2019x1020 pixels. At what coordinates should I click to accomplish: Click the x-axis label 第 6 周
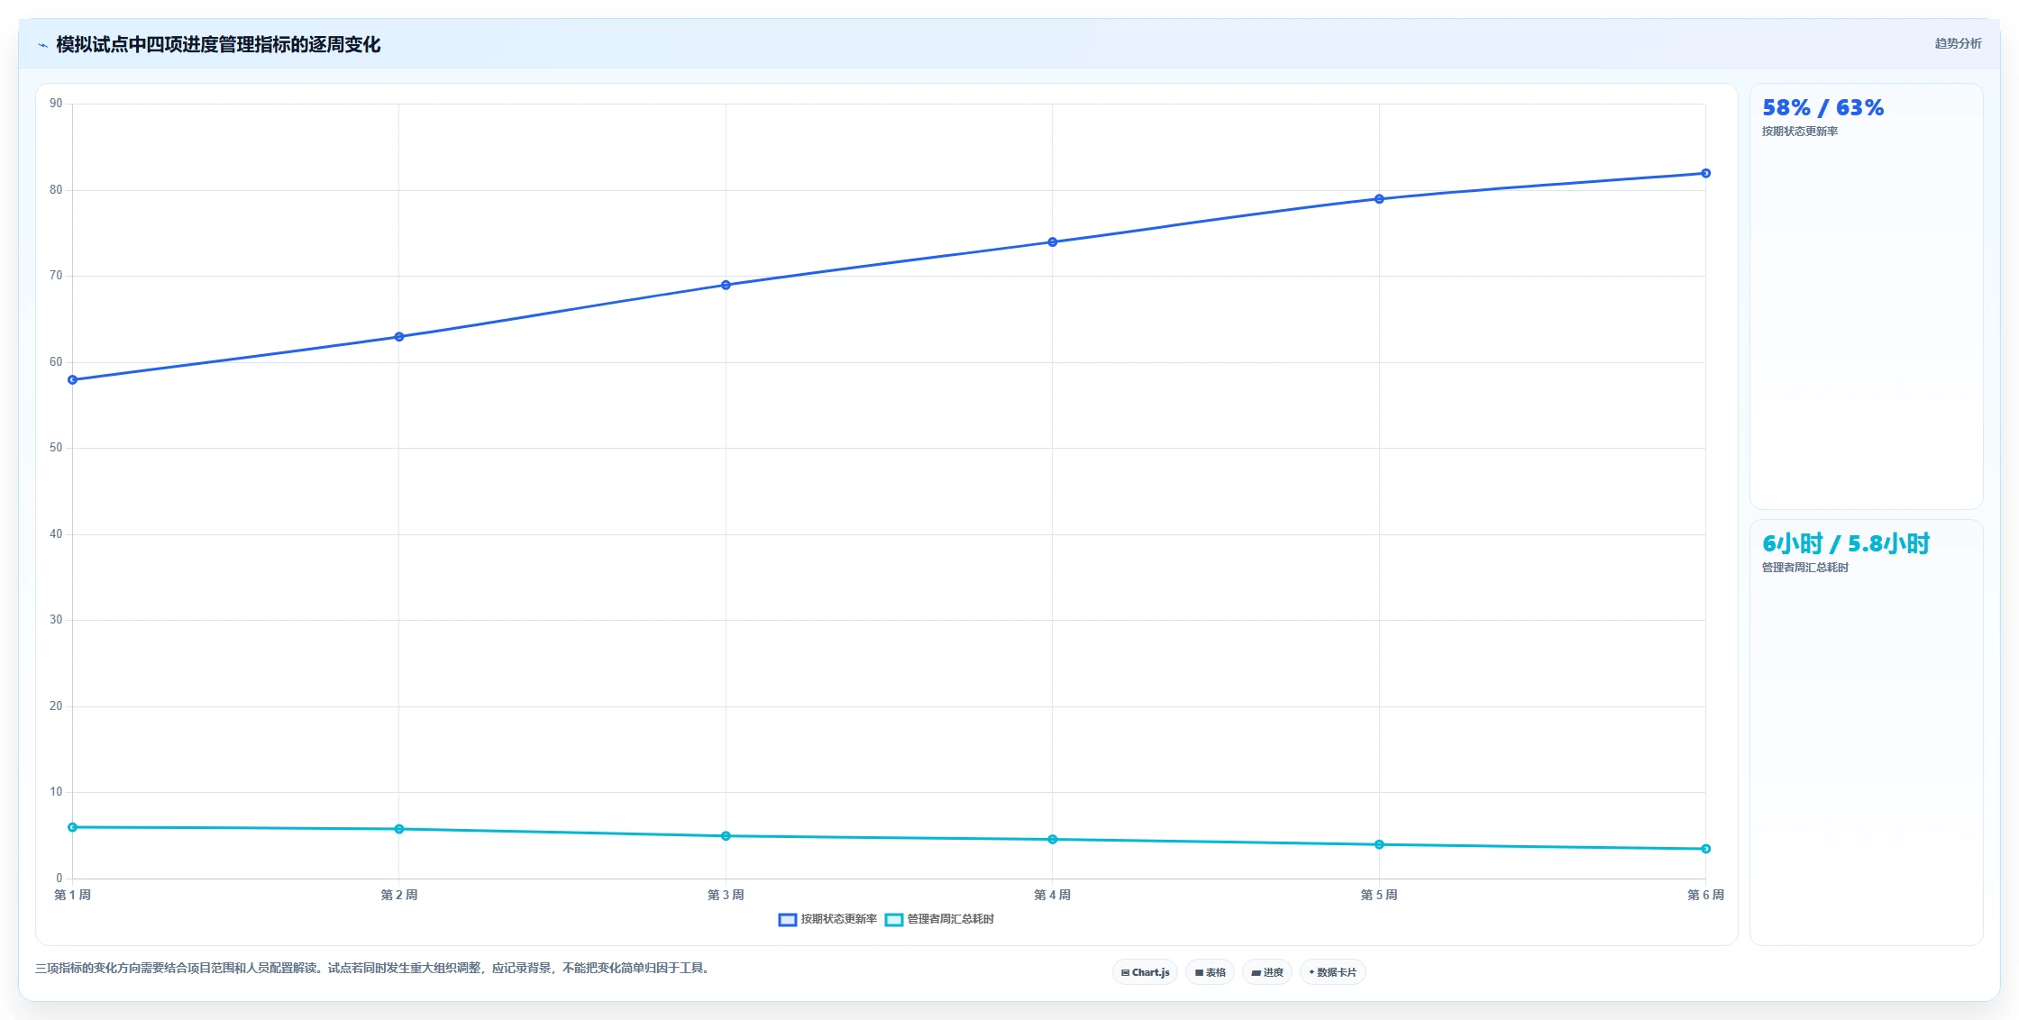click(1705, 895)
